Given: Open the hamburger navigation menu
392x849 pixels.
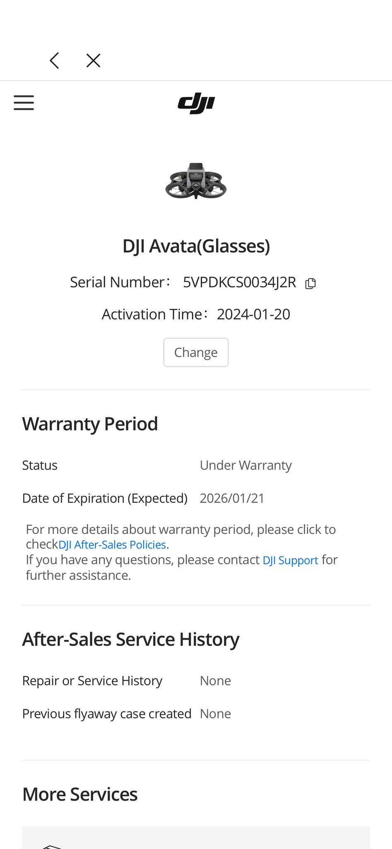Looking at the screenshot, I should [24, 102].
